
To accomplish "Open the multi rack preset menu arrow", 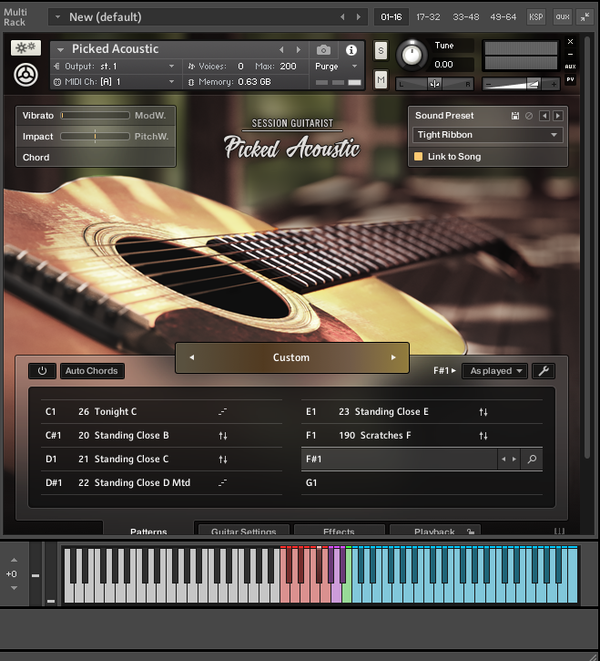I will coord(57,16).
